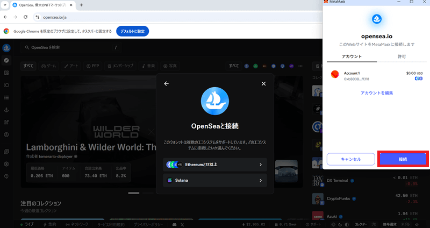430x228 pixels.
Task: Select the anchor icon in left sidebar
Action: click(x=6, y=110)
